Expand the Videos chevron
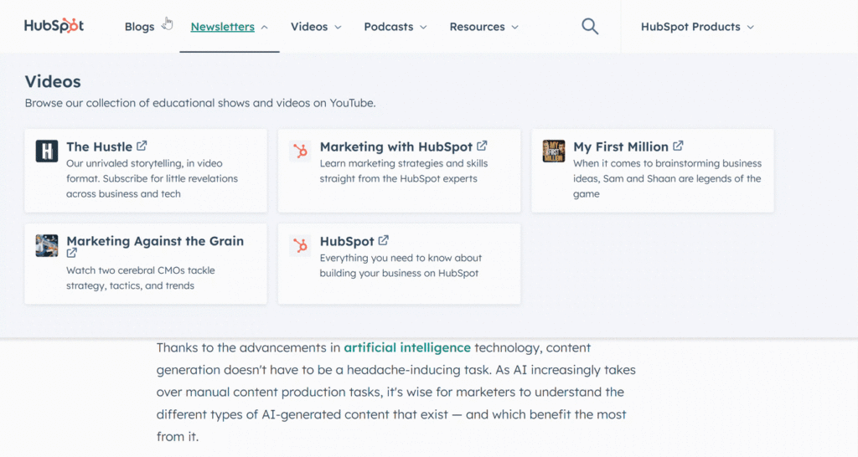This screenshot has height=457, width=858. 338,27
